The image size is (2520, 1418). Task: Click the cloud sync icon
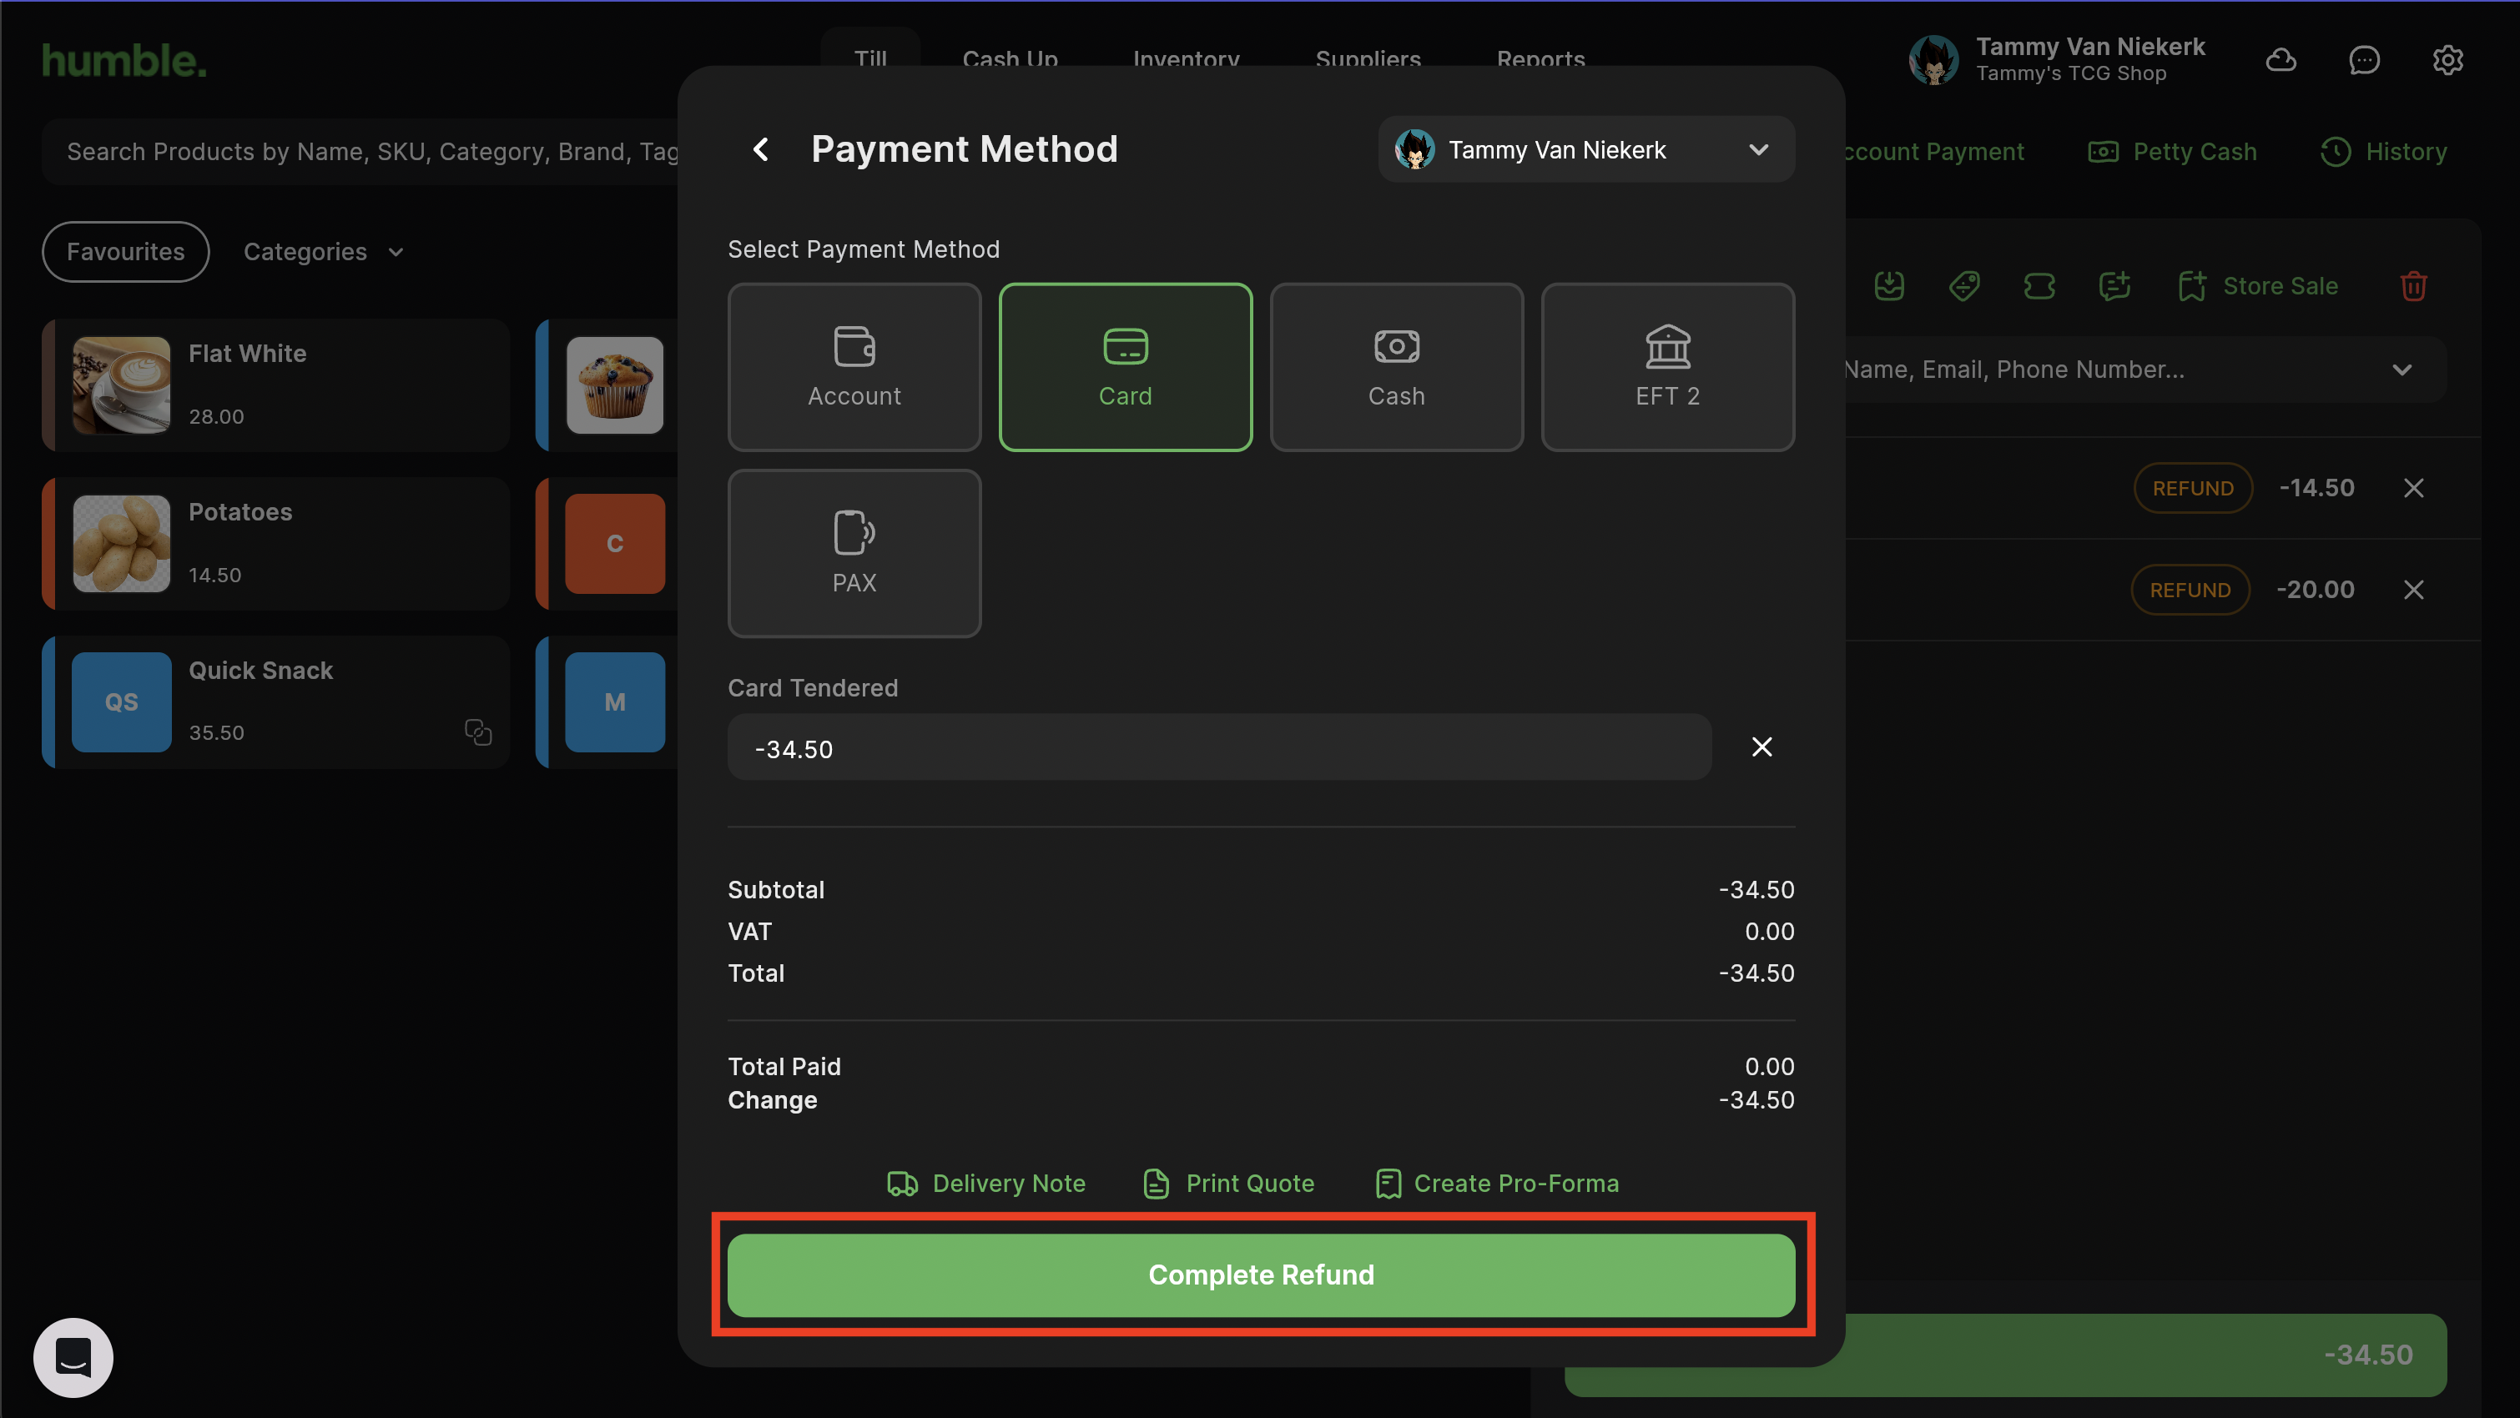(2281, 60)
